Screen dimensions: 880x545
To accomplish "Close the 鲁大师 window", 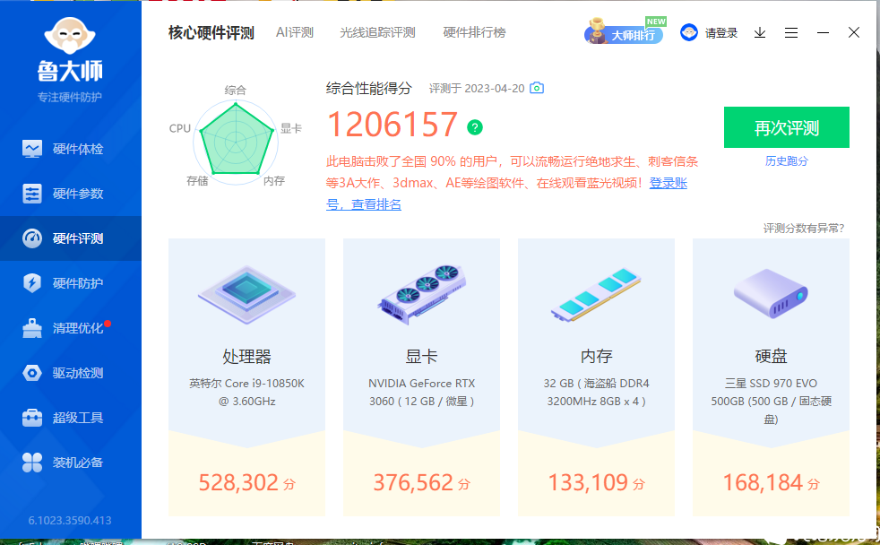I will point(854,32).
